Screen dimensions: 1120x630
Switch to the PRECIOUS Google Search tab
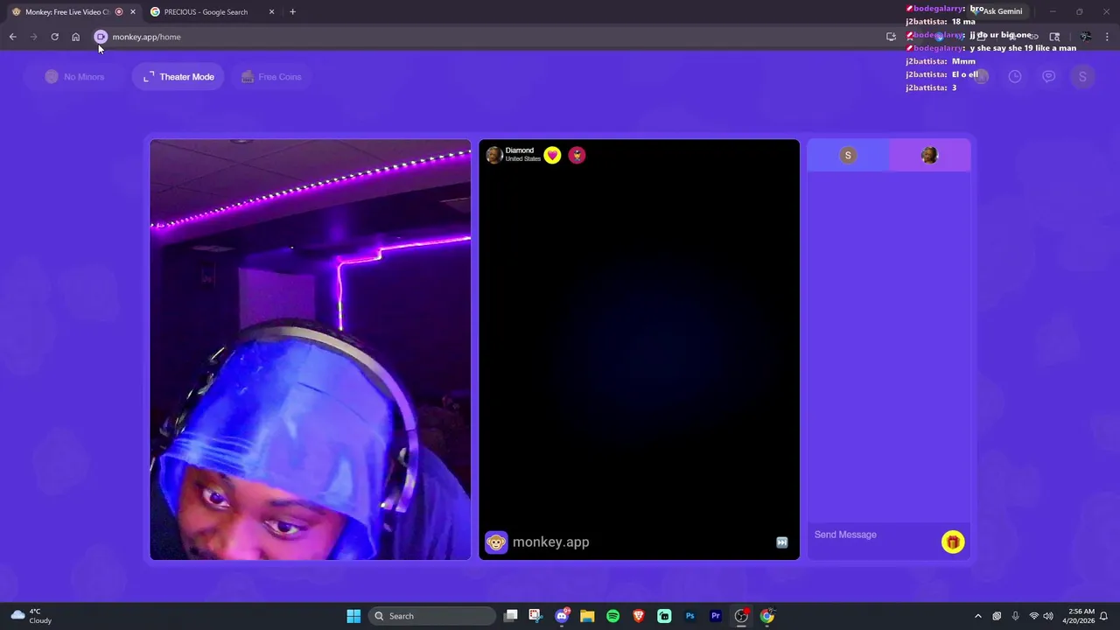click(206, 12)
